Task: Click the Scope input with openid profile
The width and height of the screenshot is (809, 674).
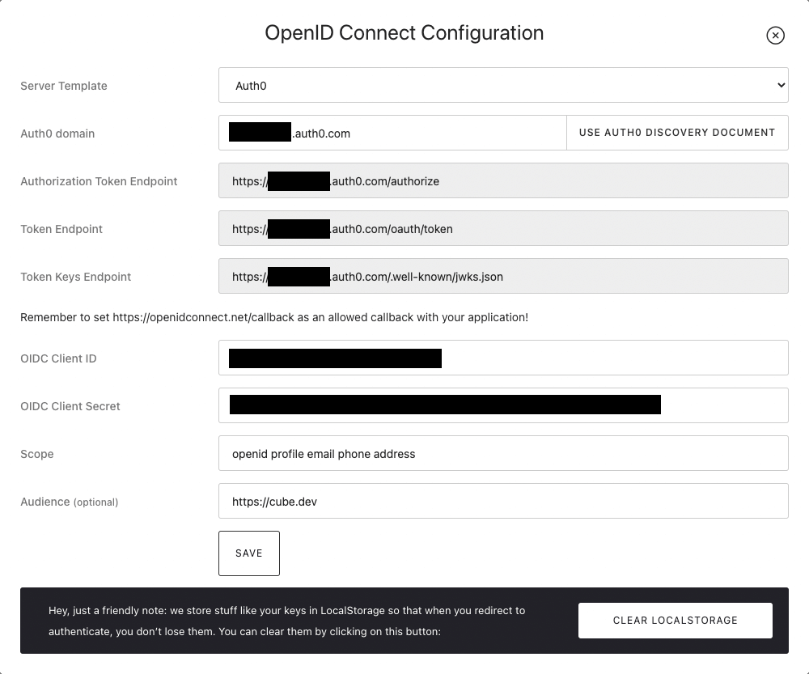Action: tap(502, 453)
